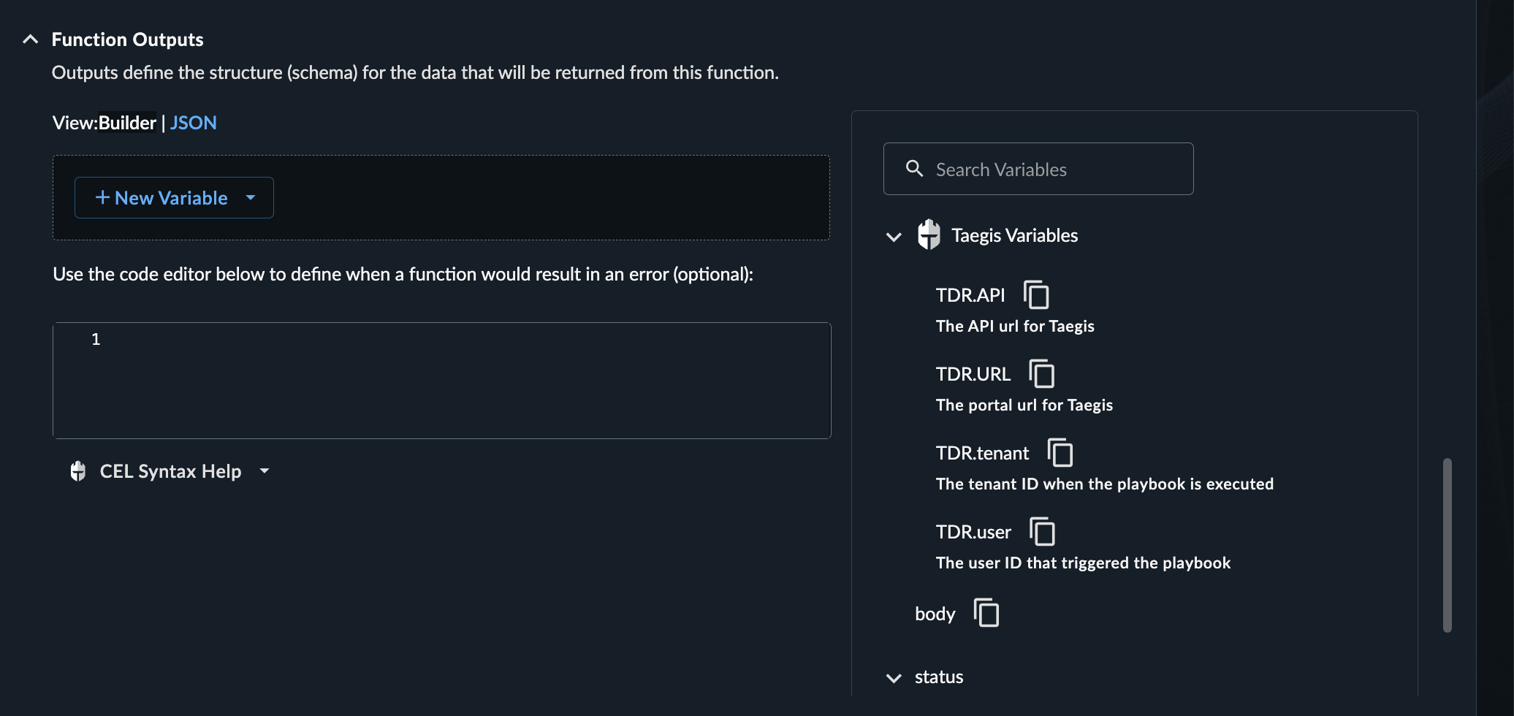Collapse the status variable group
1514x716 pixels.
894,678
